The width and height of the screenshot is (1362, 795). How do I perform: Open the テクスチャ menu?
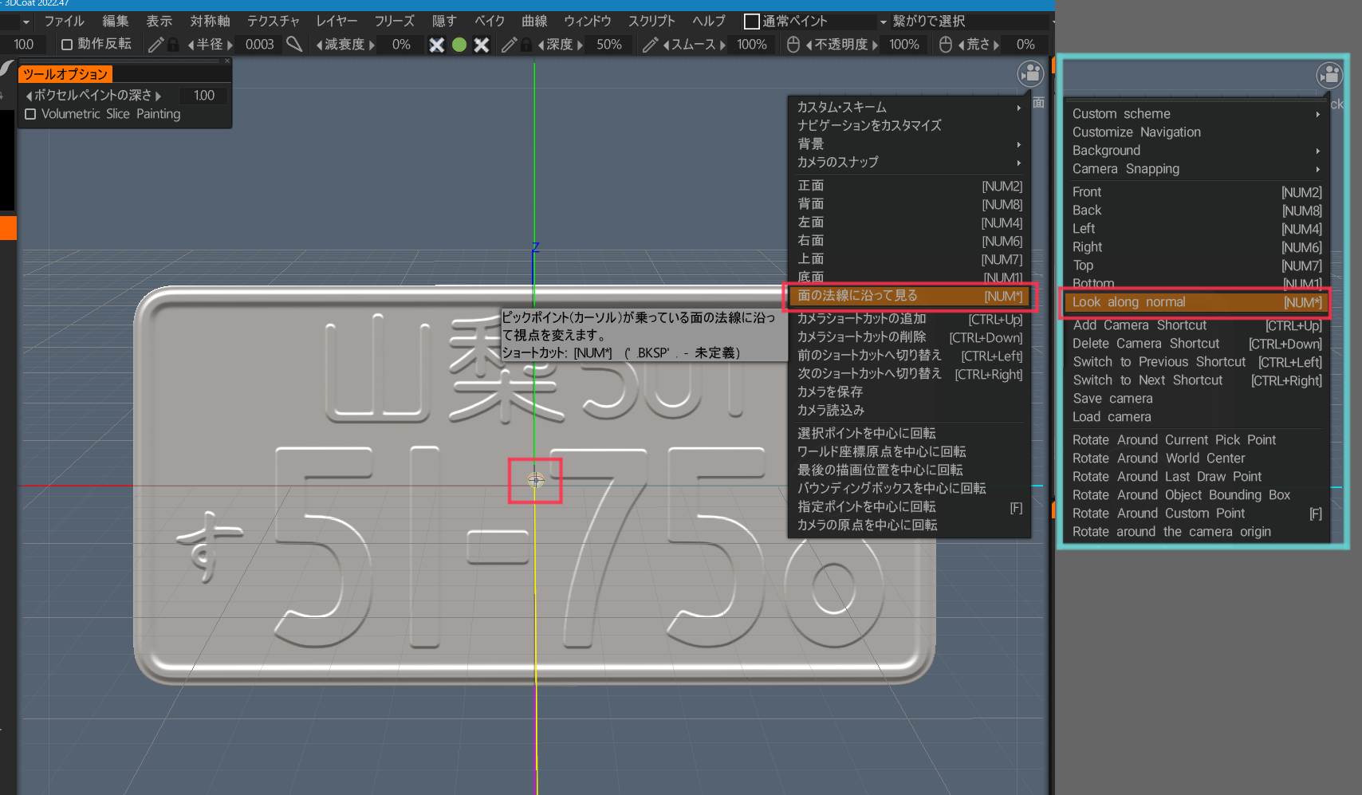point(273,22)
